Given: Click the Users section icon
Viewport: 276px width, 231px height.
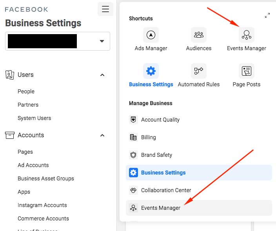Looking at the screenshot, I should pyautogui.click(x=10, y=75).
